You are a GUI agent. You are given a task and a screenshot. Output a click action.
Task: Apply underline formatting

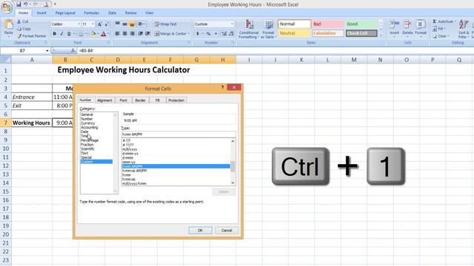(69, 34)
